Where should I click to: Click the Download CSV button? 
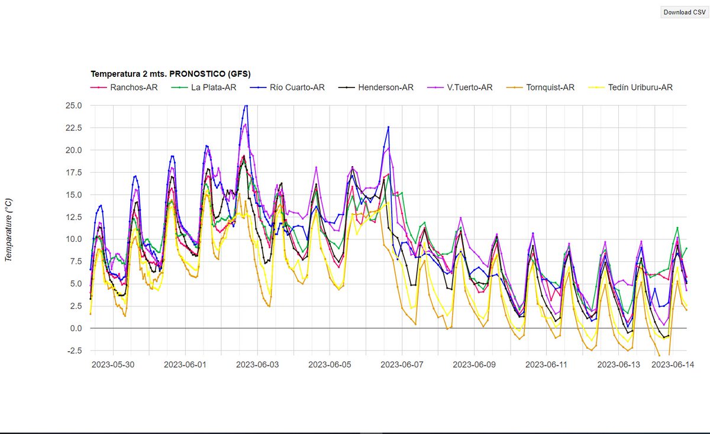point(683,12)
